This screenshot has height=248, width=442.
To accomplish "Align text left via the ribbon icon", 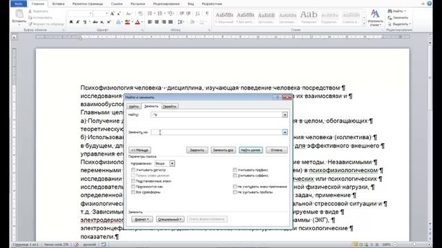I will pyautogui.click(x=150, y=22).
